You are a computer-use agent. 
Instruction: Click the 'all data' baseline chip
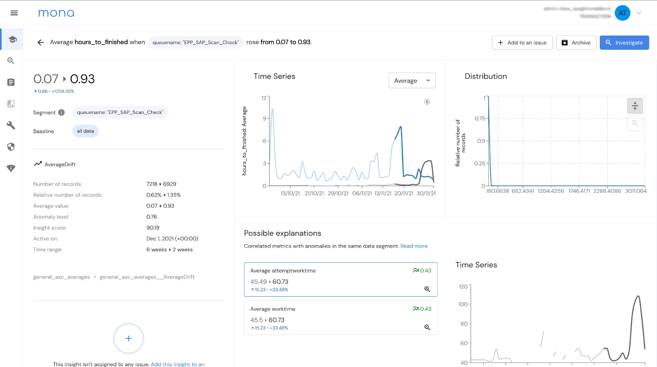(85, 131)
